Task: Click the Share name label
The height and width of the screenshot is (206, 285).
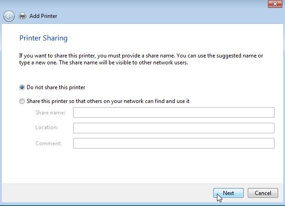Action: tap(51, 113)
